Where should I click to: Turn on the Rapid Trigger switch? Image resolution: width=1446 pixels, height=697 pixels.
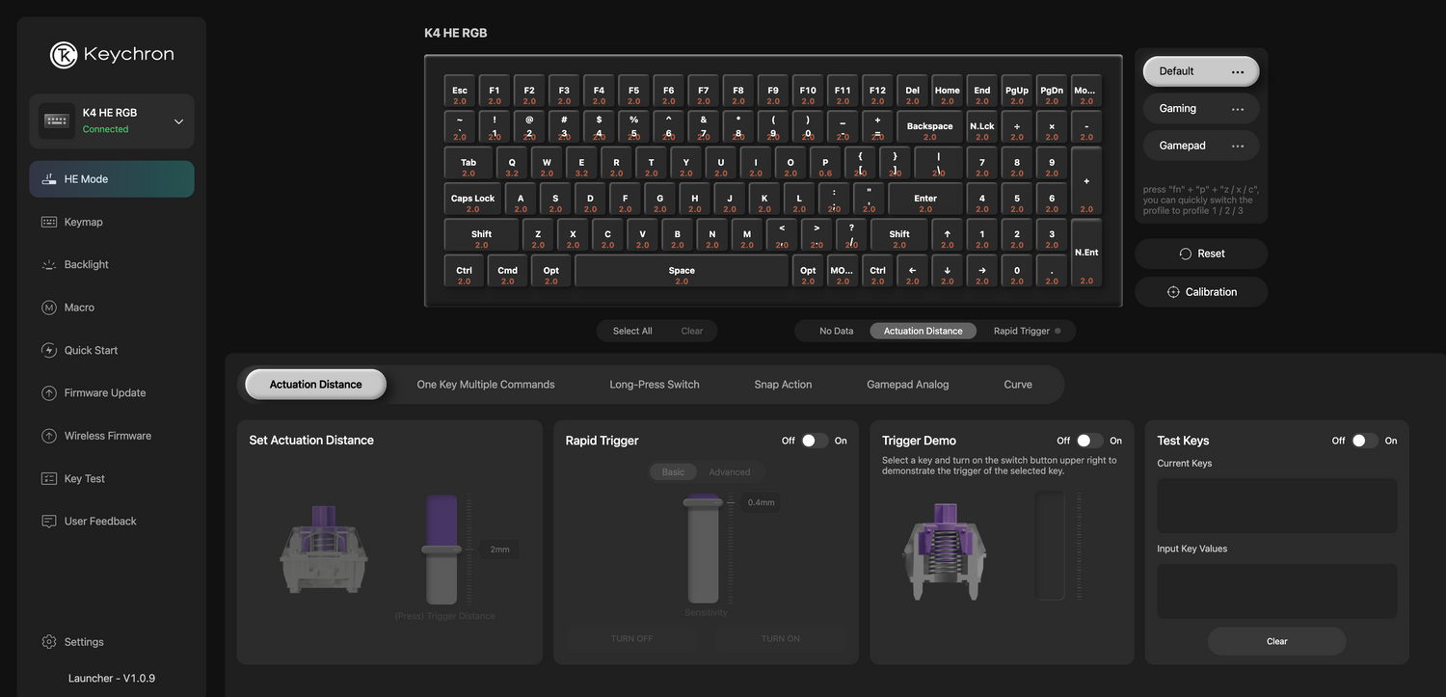(815, 441)
